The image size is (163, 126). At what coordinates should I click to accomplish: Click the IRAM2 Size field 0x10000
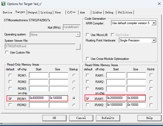[x=136, y=105]
